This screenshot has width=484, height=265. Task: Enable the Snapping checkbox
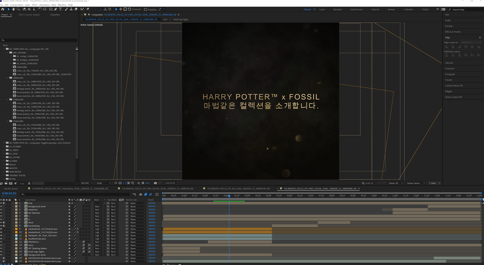(145, 10)
